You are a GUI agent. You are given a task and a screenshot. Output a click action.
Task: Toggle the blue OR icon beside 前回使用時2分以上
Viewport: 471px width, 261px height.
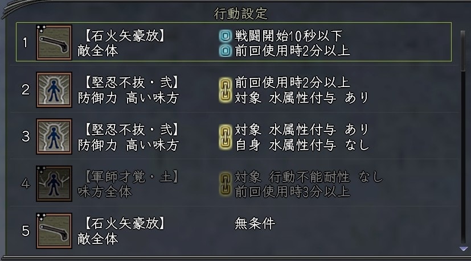[x=226, y=51]
